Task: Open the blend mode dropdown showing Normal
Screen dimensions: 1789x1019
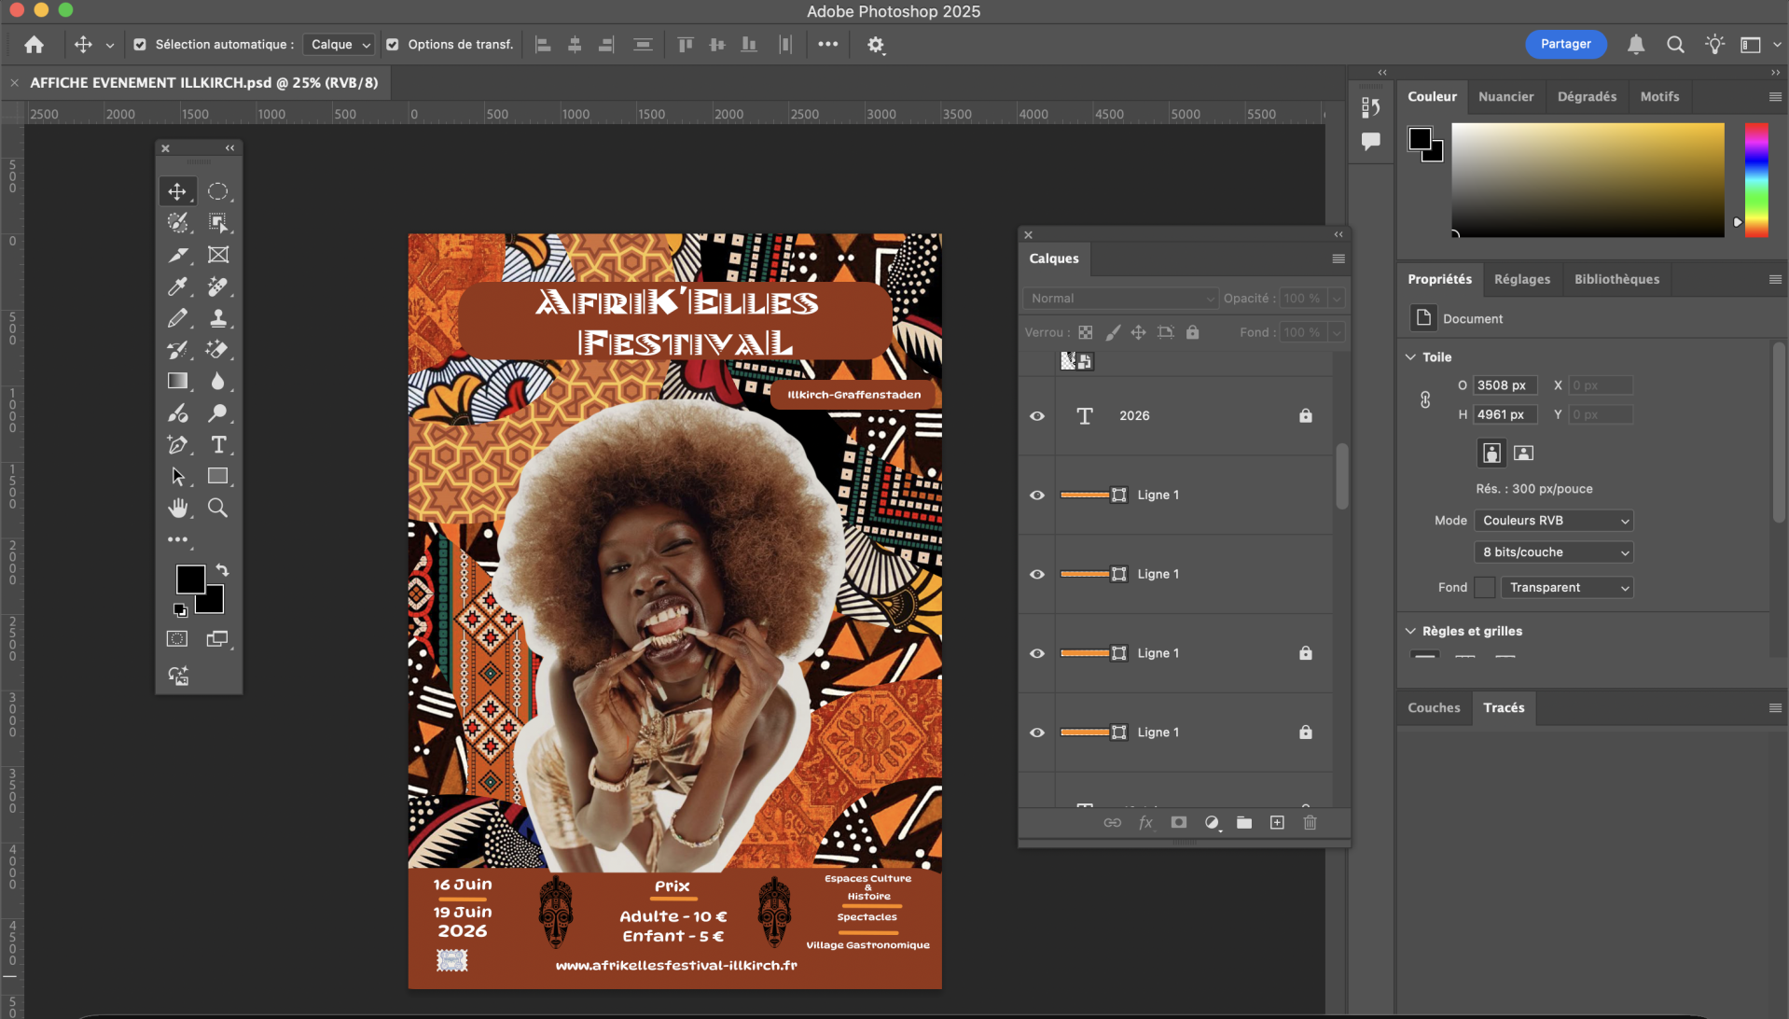Action: click(x=1118, y=298)
